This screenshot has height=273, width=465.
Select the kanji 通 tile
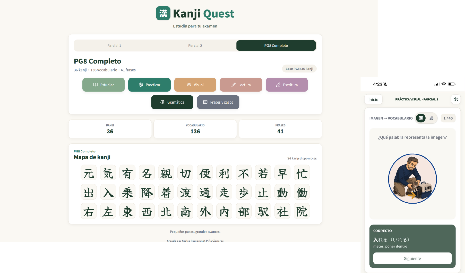[205, 192]
